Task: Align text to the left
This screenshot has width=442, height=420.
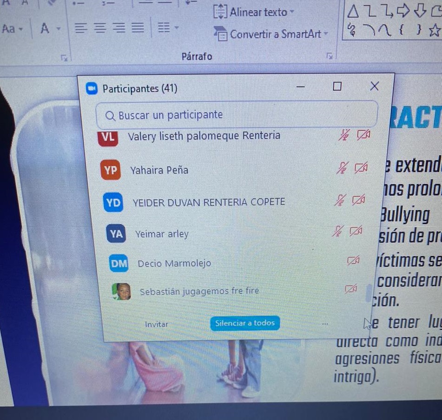Action: [x=80, y=29]
